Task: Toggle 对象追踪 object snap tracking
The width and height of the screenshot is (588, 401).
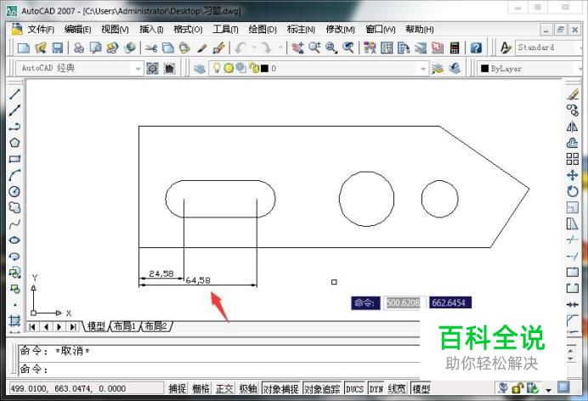Action: (x=322, y=388)
